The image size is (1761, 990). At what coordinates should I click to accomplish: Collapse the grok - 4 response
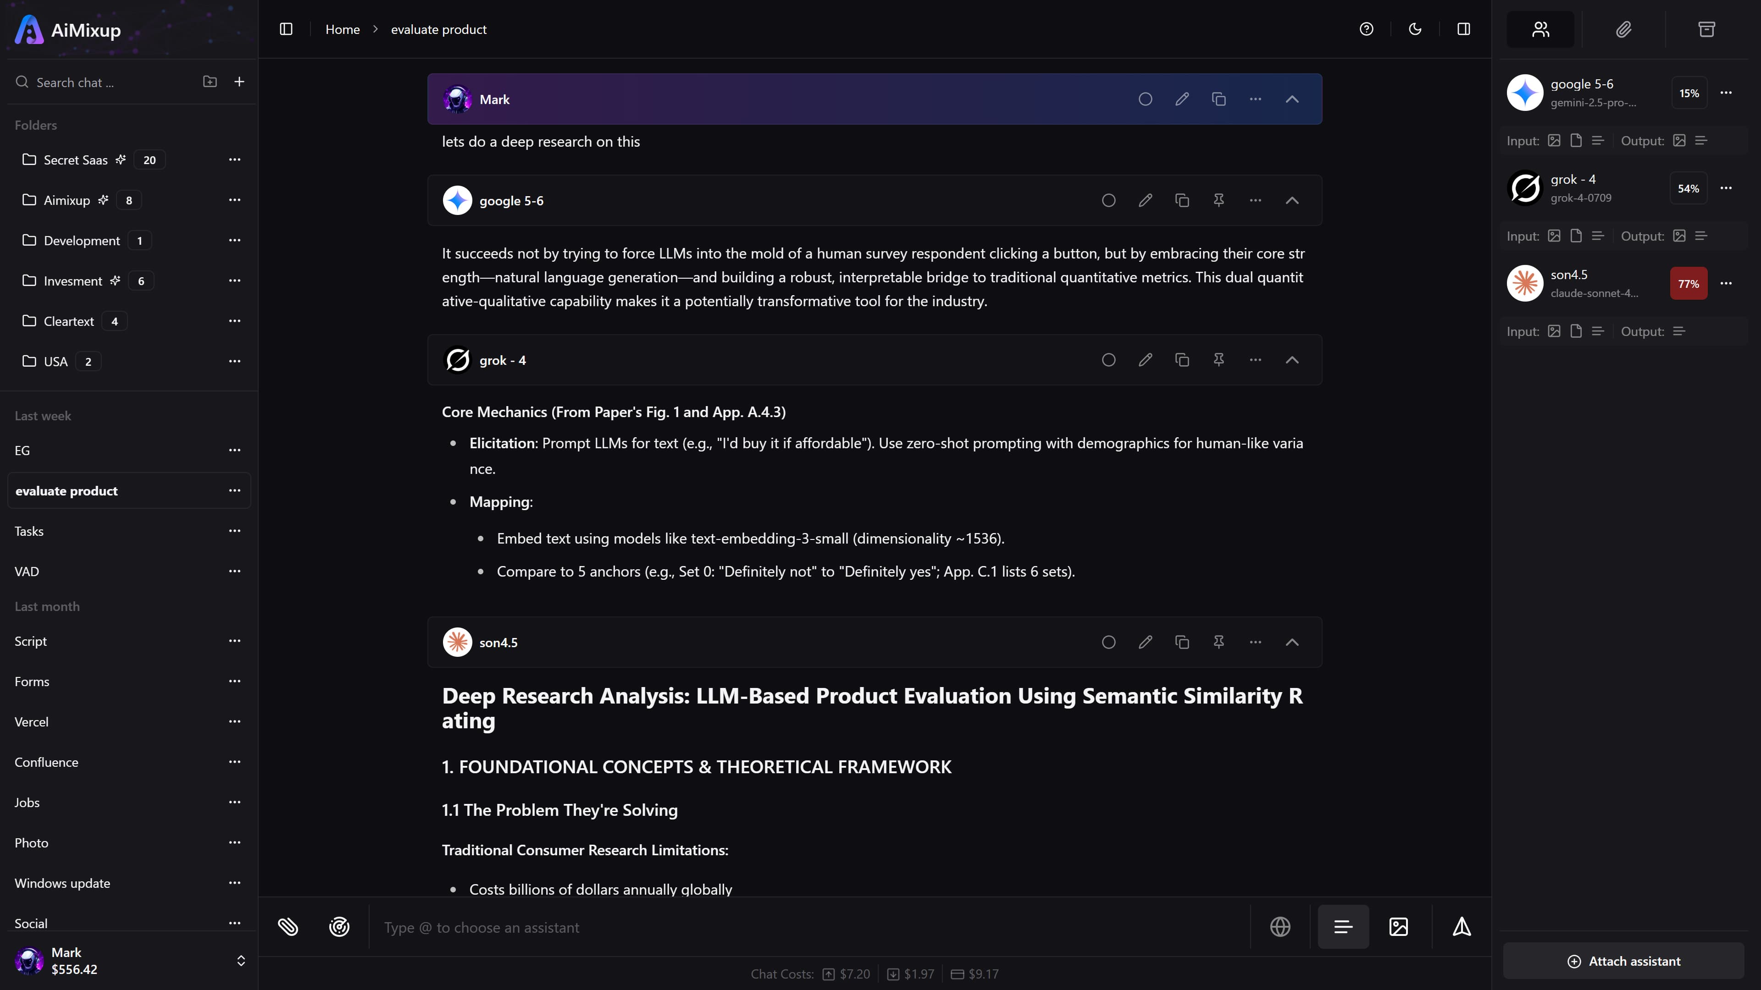1291,360
